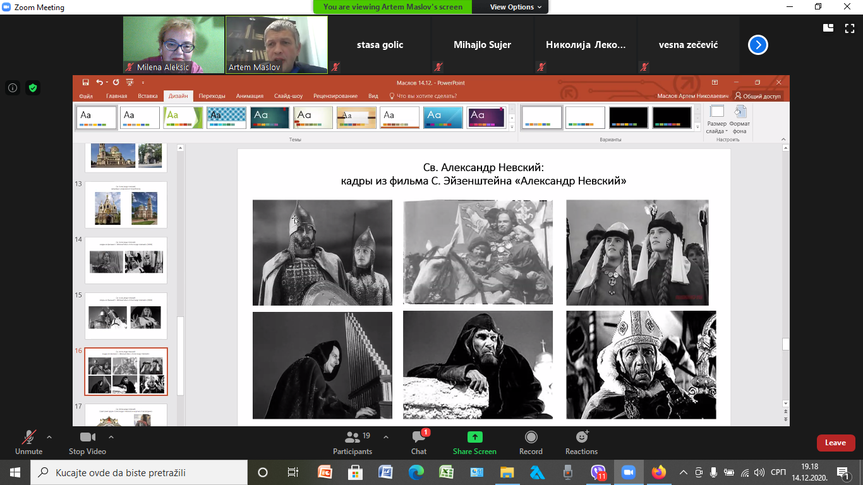Viewport: 863px width, 485px height.
Task: Enter full screen mode in Zoom
Action: coord(850,28)
